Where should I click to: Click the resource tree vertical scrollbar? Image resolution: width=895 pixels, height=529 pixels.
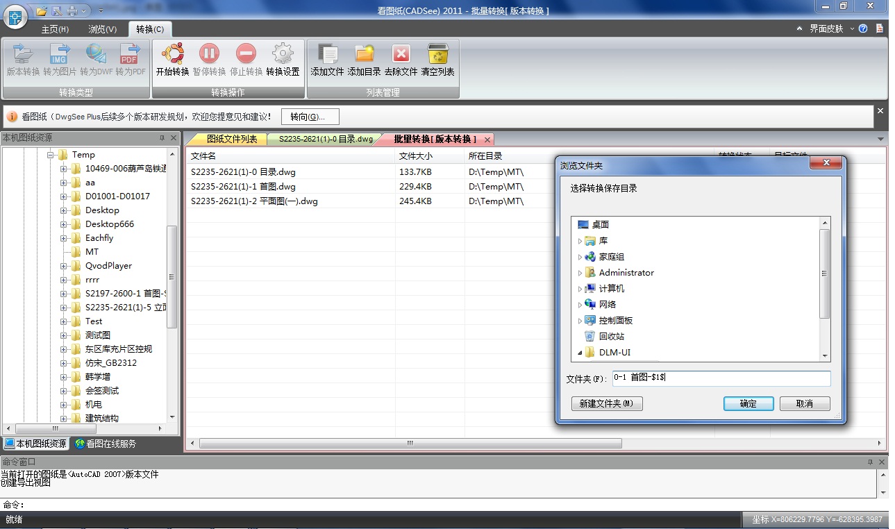click(172, 276)
